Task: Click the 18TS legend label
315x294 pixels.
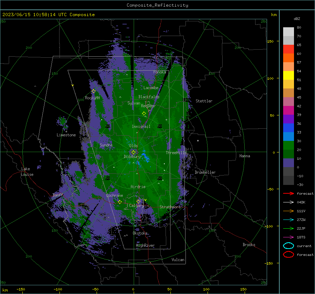Action: (x=301, y=237)
